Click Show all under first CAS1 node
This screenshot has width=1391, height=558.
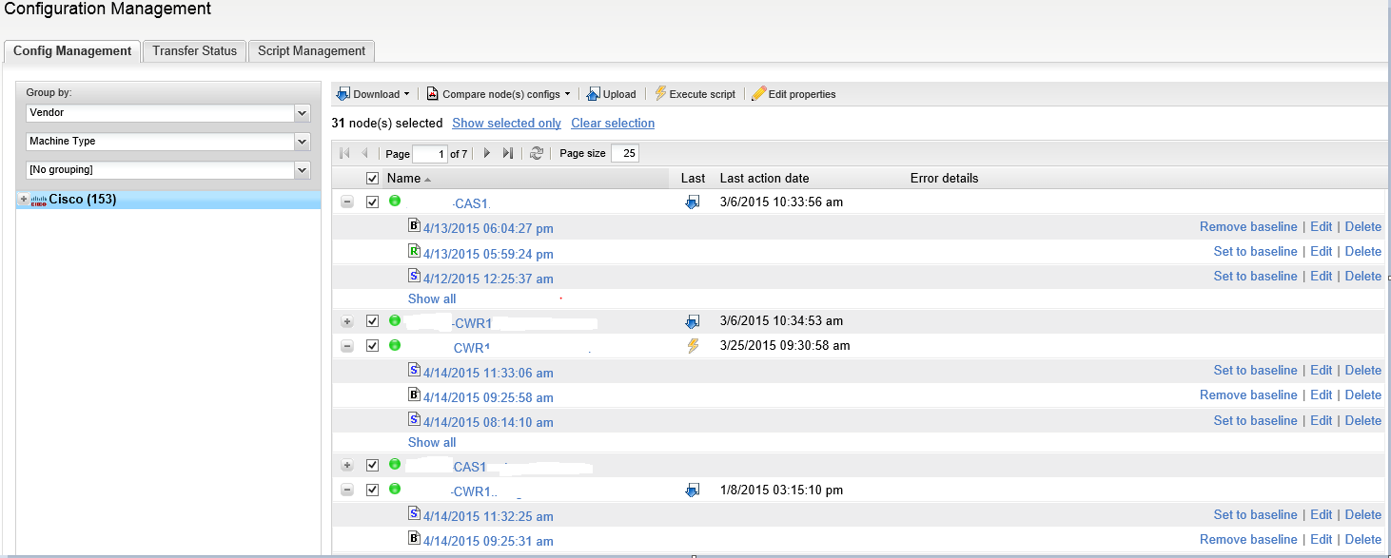[x=432, y=298]
